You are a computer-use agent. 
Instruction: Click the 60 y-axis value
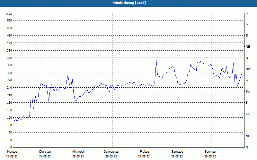[x=10, y=132]
